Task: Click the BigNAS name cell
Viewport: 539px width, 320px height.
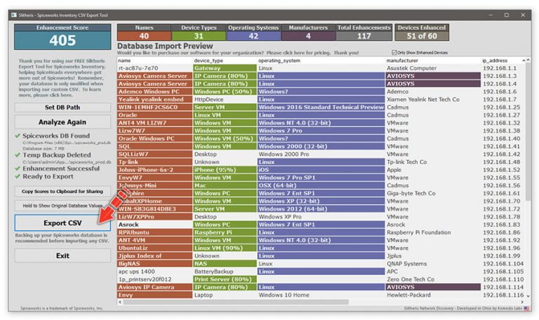Action: [x=154, y=264]
